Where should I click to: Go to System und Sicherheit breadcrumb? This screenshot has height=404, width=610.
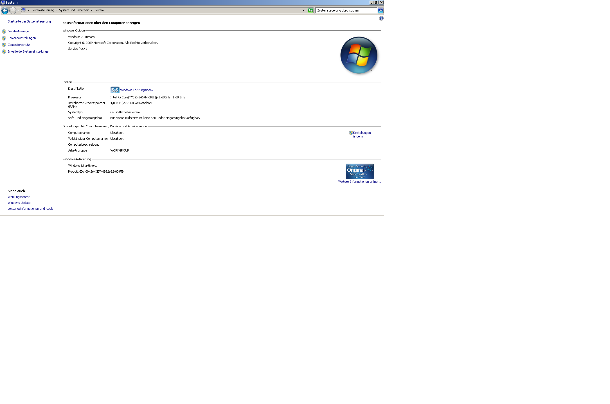click(x=74, y=10)
